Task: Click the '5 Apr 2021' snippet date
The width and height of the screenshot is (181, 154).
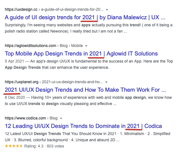Action: click(x=14, y=61)
